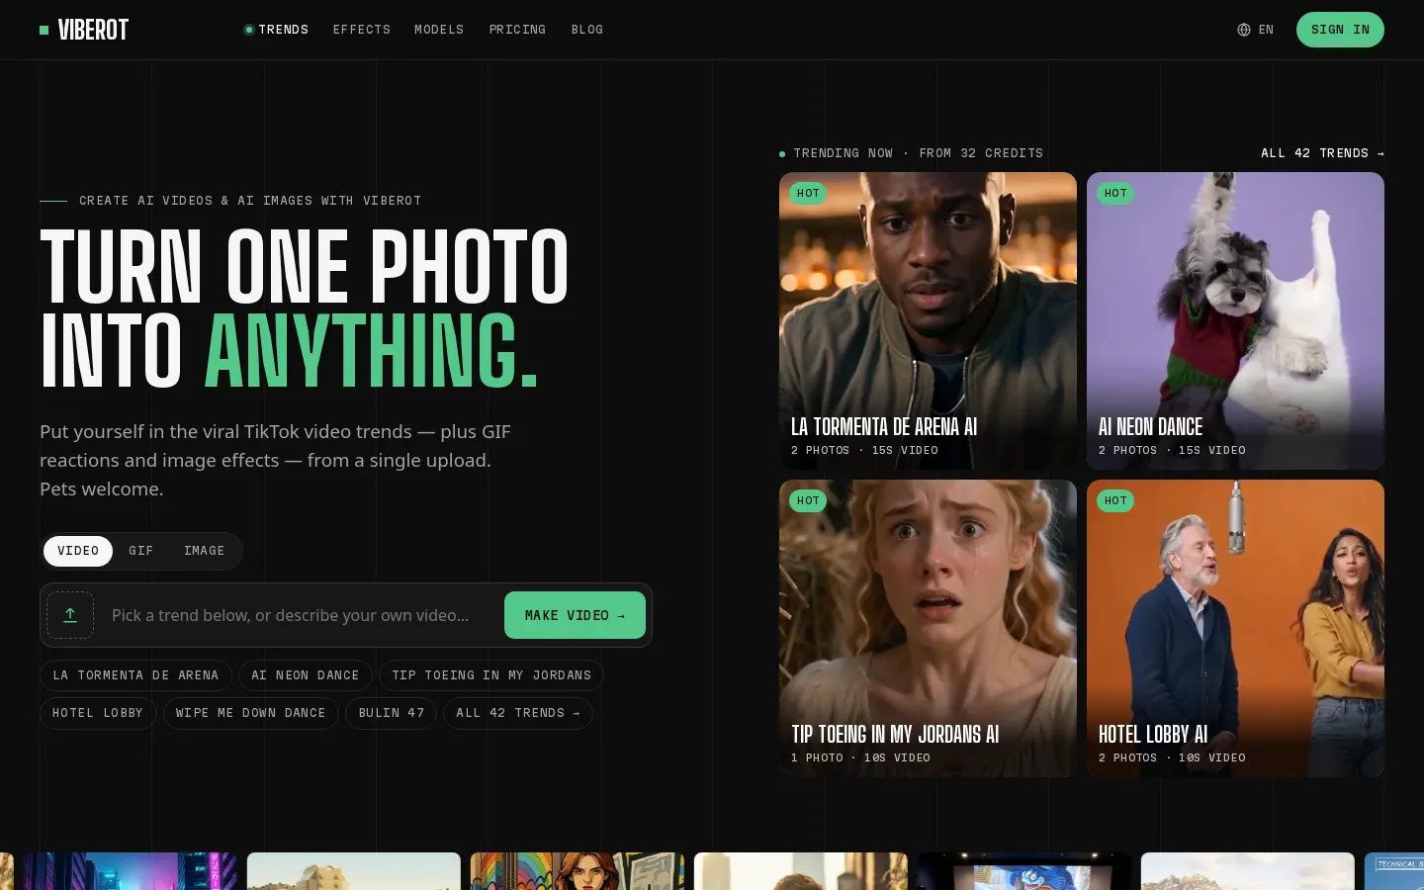The image size is (1424, 890).
Task: Select the Video mode tab
Action: [x=78, y=551]
